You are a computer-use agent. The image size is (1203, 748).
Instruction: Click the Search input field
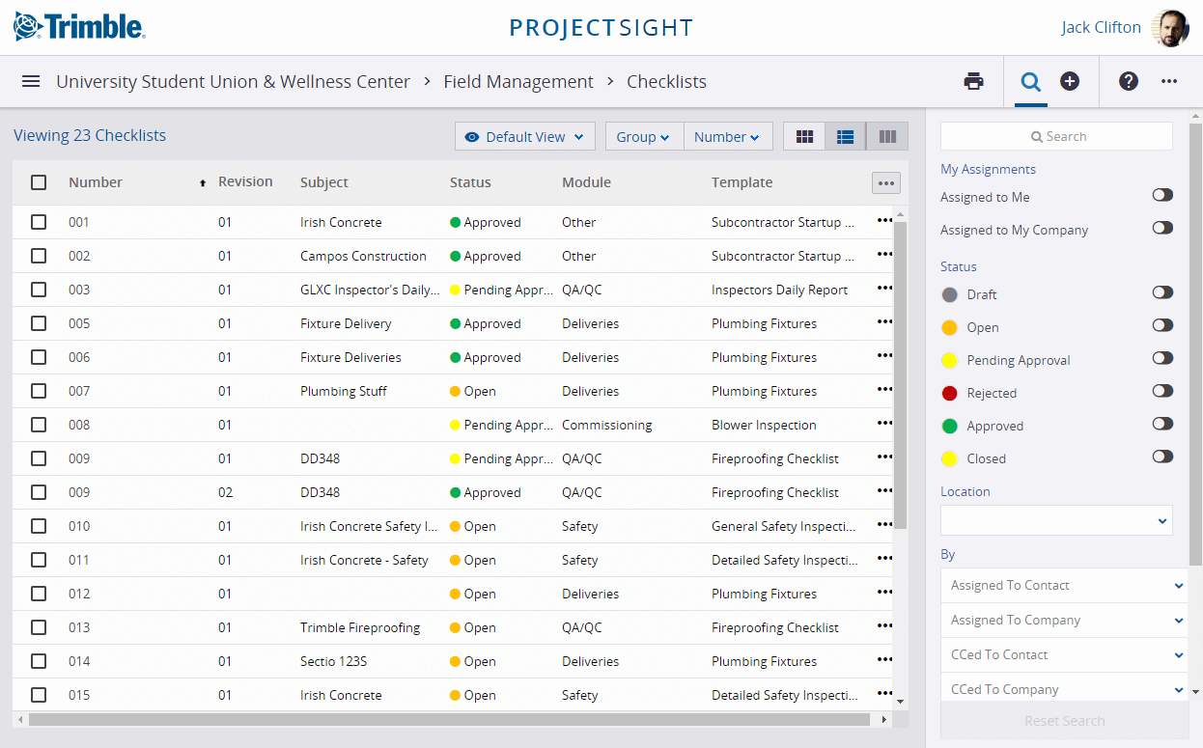(x=1056, y=136)
